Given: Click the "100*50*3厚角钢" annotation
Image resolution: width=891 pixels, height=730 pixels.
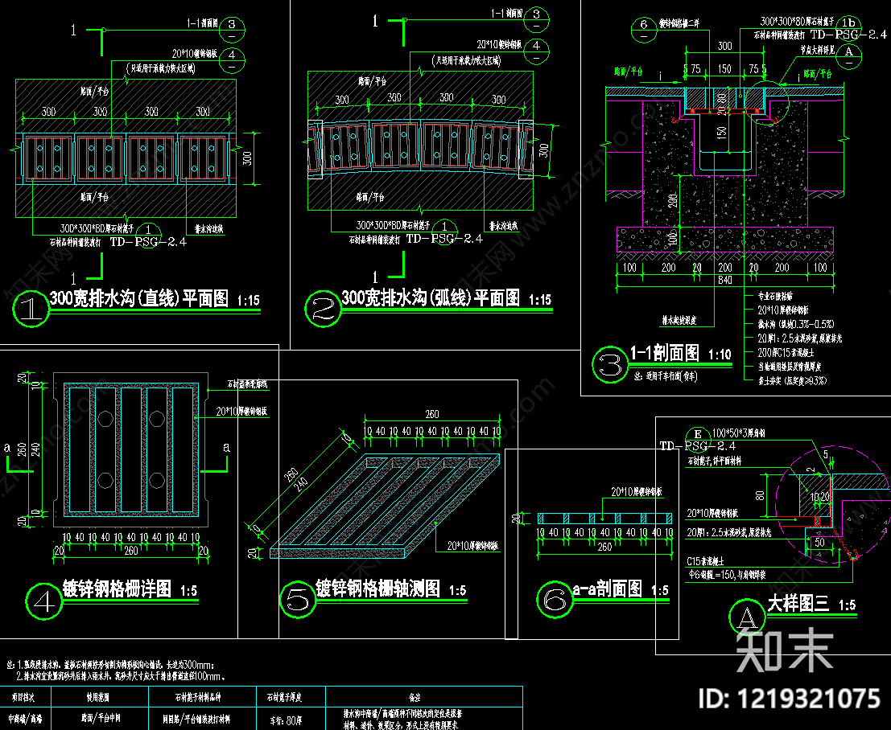Looking at the screenshot, I should coord(739,433).
